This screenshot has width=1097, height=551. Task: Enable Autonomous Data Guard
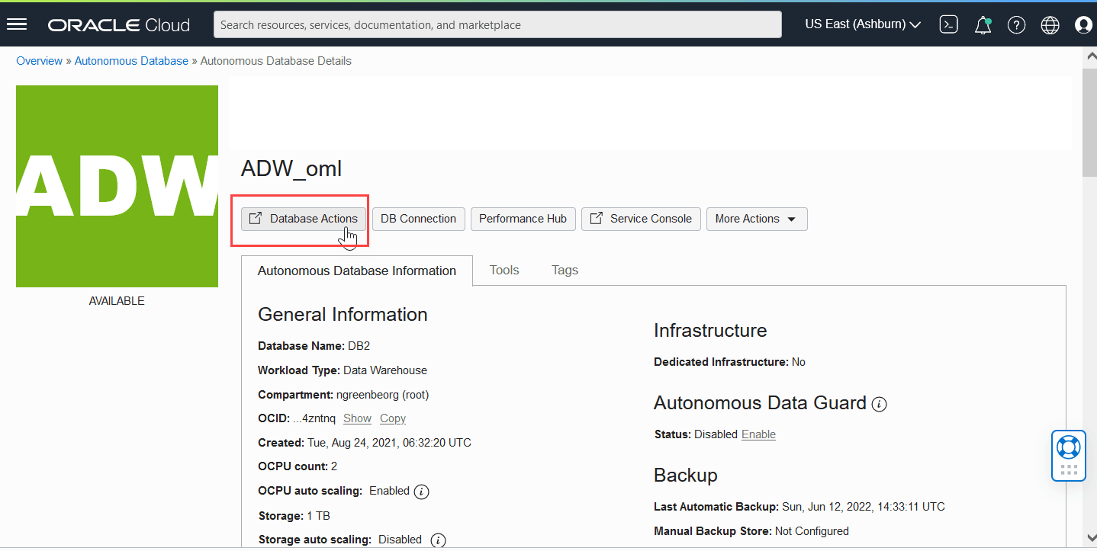758,434
